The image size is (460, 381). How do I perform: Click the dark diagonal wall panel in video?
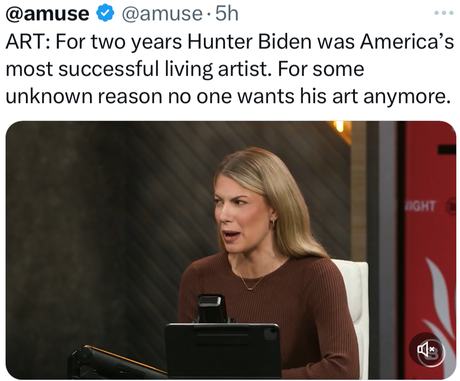point(94,212)
